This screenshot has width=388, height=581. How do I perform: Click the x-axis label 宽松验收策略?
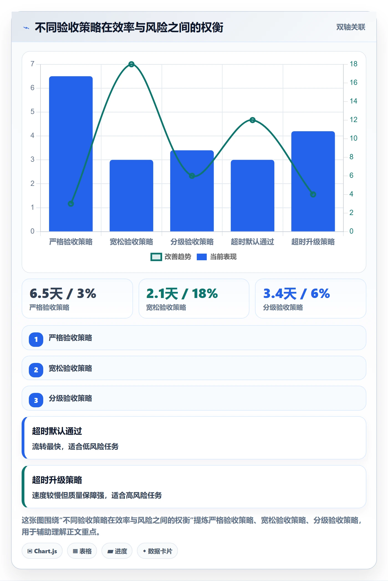(x=131, y=242)
